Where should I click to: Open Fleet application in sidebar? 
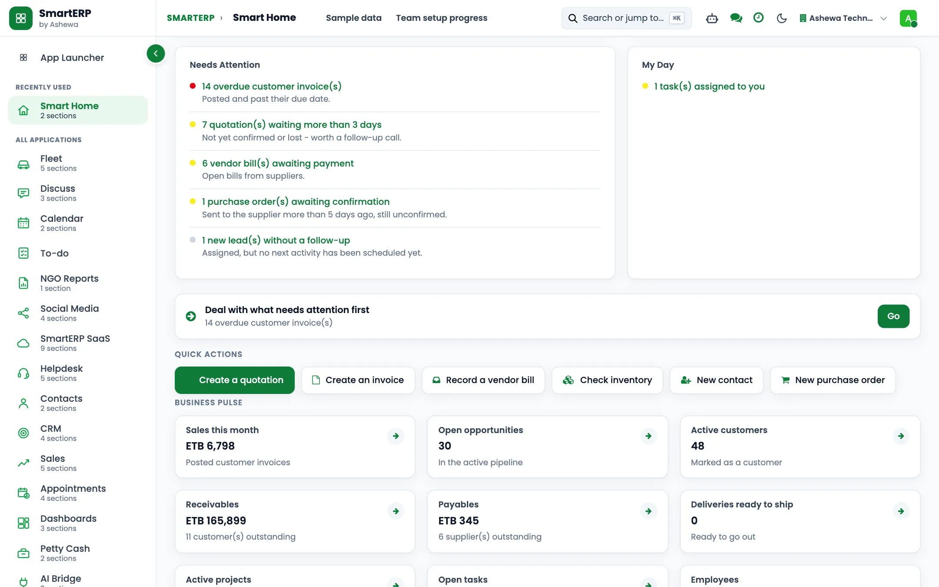point(77,163)
